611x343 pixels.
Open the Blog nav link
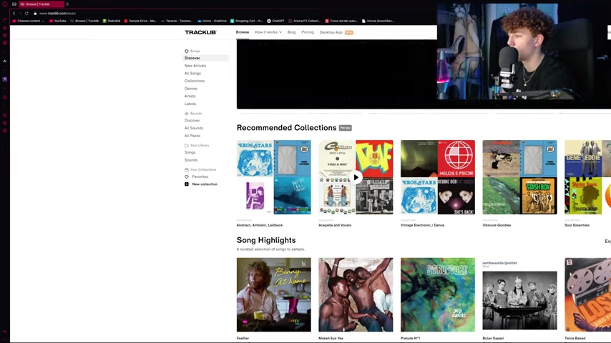click(291, 32)
